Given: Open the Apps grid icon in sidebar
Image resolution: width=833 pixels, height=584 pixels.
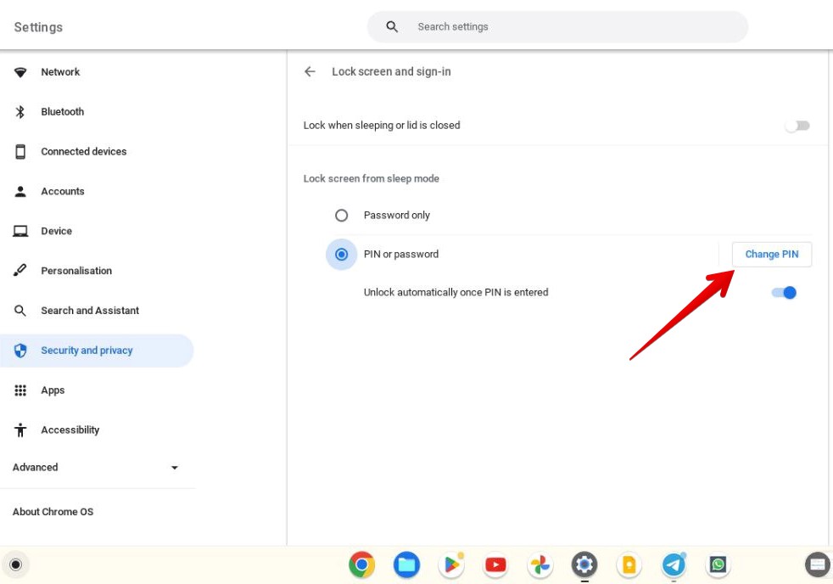Looking at the screenshot, I should (20, 390).
